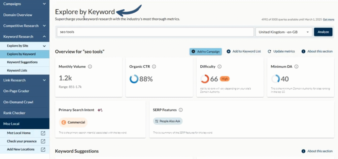Click the Minimum DA info icon

[x=296, y=67]
